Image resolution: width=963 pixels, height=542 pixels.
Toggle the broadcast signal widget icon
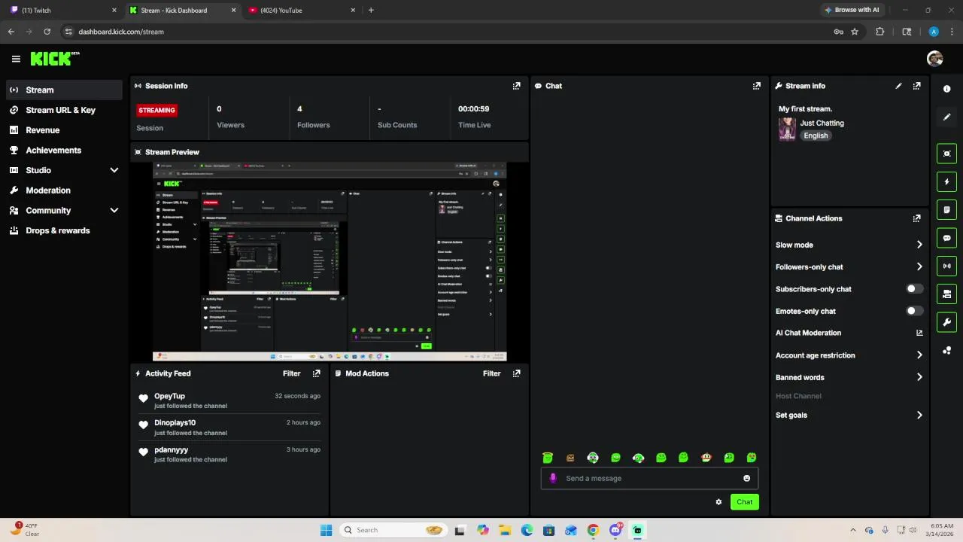pyautogui.click(x=946, y=266)
